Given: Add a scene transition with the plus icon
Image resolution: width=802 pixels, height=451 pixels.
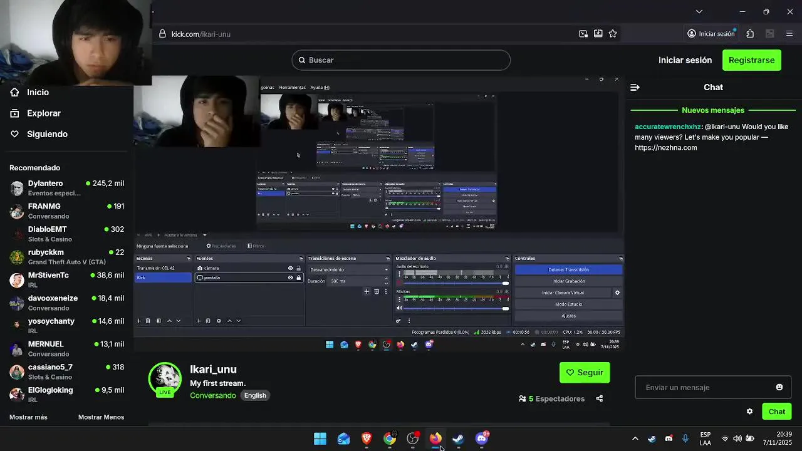Looking at the screenshot, I should click(x=367, y=291).
